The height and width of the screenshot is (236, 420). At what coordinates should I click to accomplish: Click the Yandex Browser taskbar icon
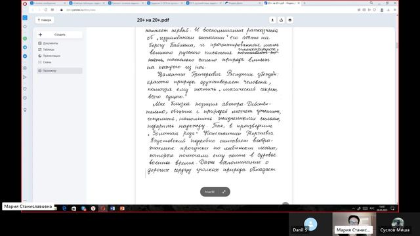click(x=93, y=208)
